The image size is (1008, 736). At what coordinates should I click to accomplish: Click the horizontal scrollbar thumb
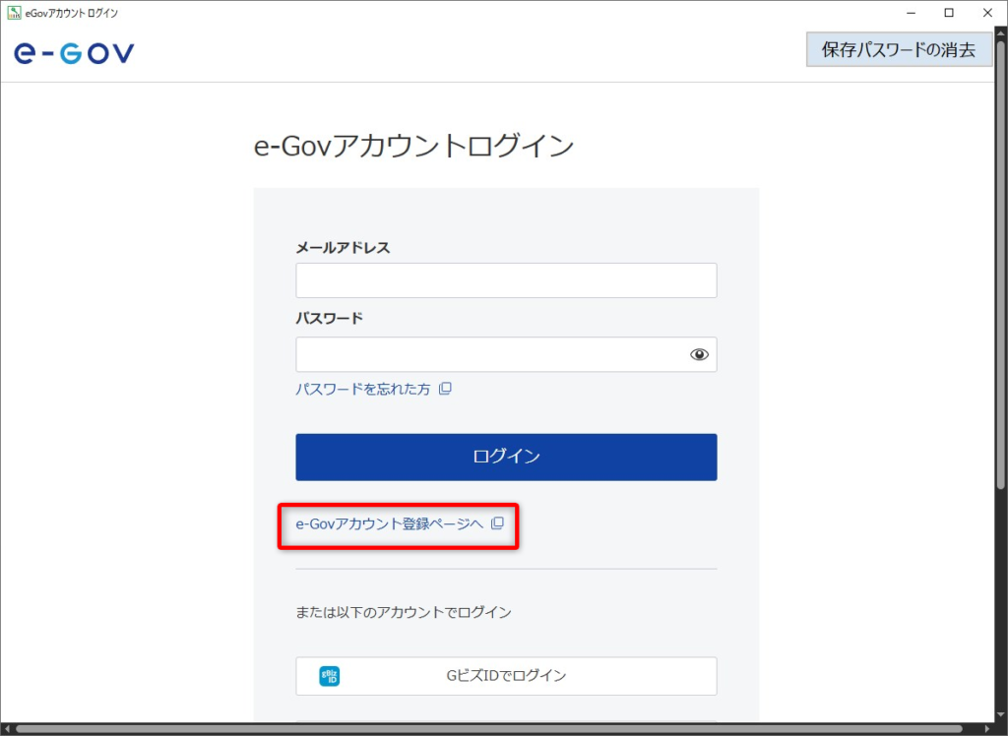492,729
